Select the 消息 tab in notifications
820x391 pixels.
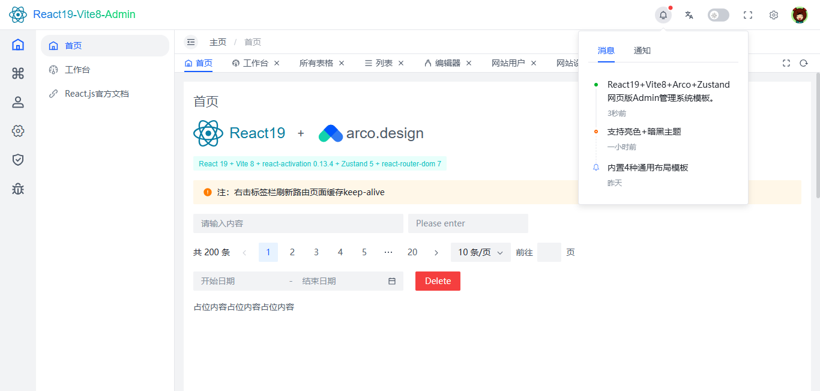[x=606, y=50]
